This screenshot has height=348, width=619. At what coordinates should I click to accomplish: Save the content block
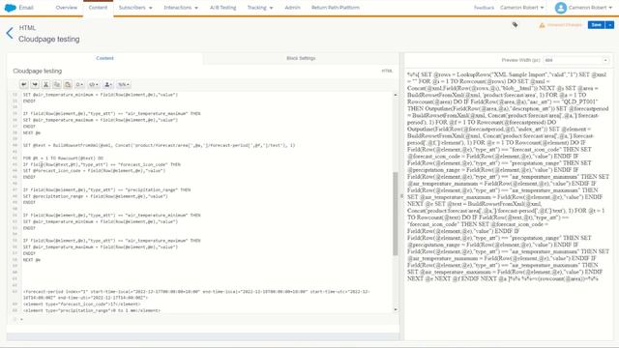pyautogui.click(x=596, y=25)
